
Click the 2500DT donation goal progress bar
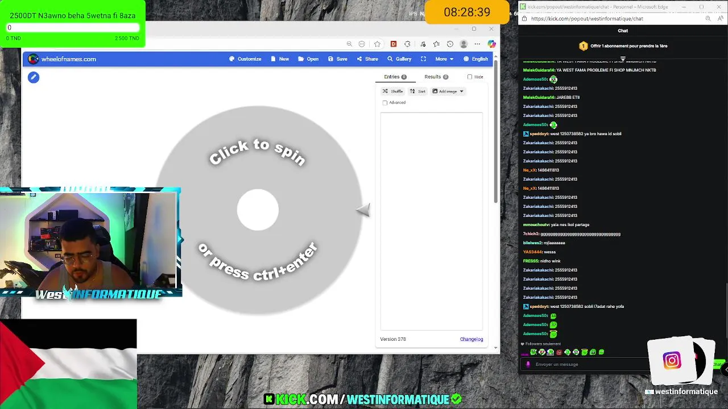point(73,28)
